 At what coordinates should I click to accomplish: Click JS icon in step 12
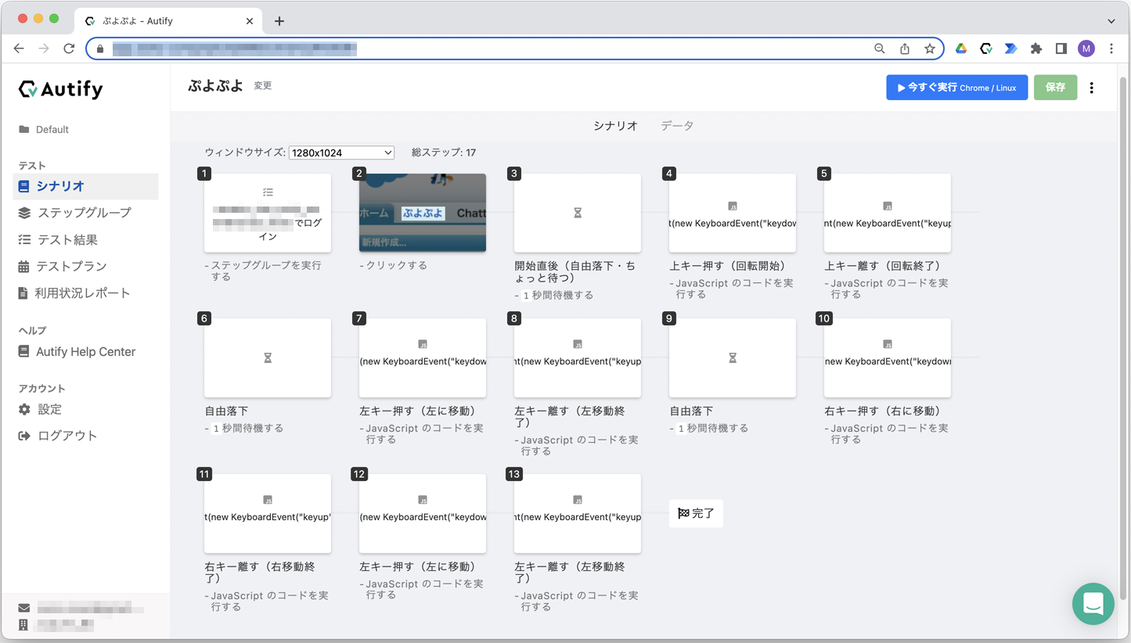[423, 500]
